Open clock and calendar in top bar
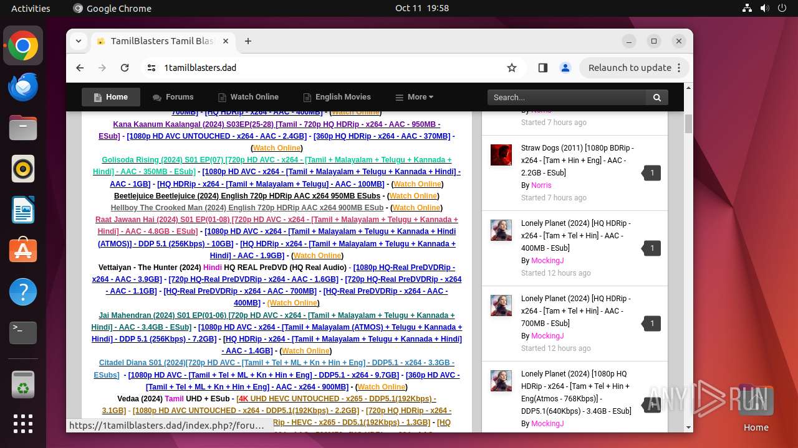The width and height of the screenshot is (798, 448). (x=422, y=8)
